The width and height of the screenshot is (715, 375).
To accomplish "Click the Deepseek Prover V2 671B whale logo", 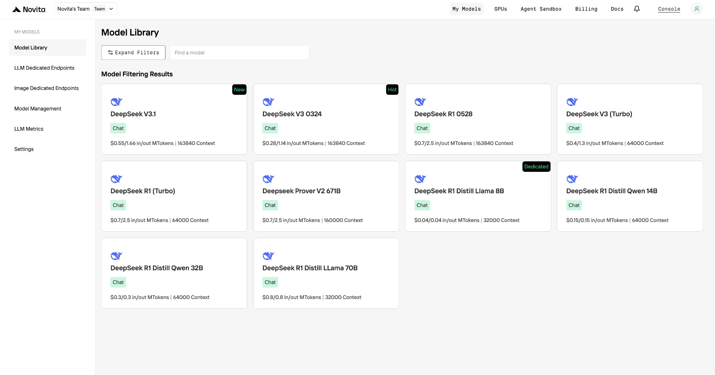I will click(268, 178).
